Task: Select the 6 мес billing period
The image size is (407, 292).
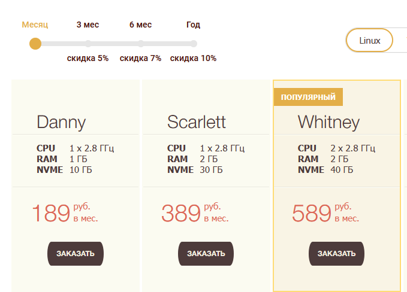Action: point(140,25)
